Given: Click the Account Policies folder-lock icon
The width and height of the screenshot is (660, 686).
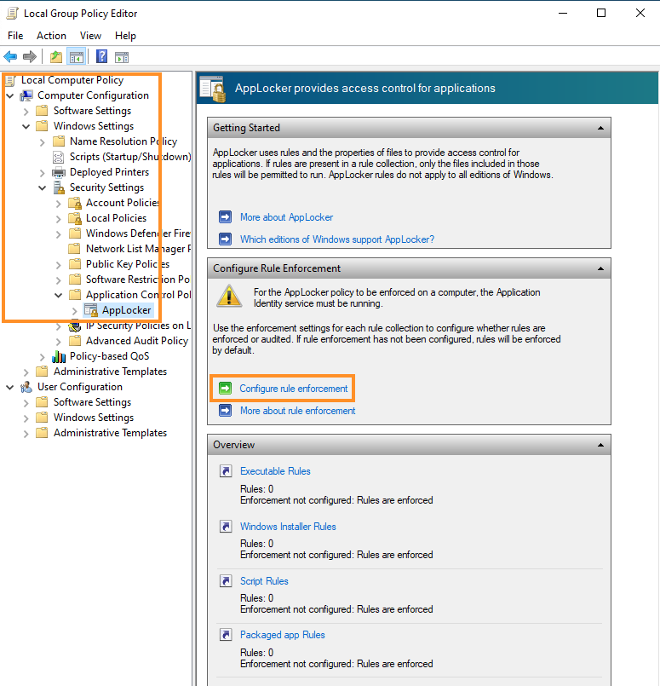Looking at the screenshot, I should (75, 203).
